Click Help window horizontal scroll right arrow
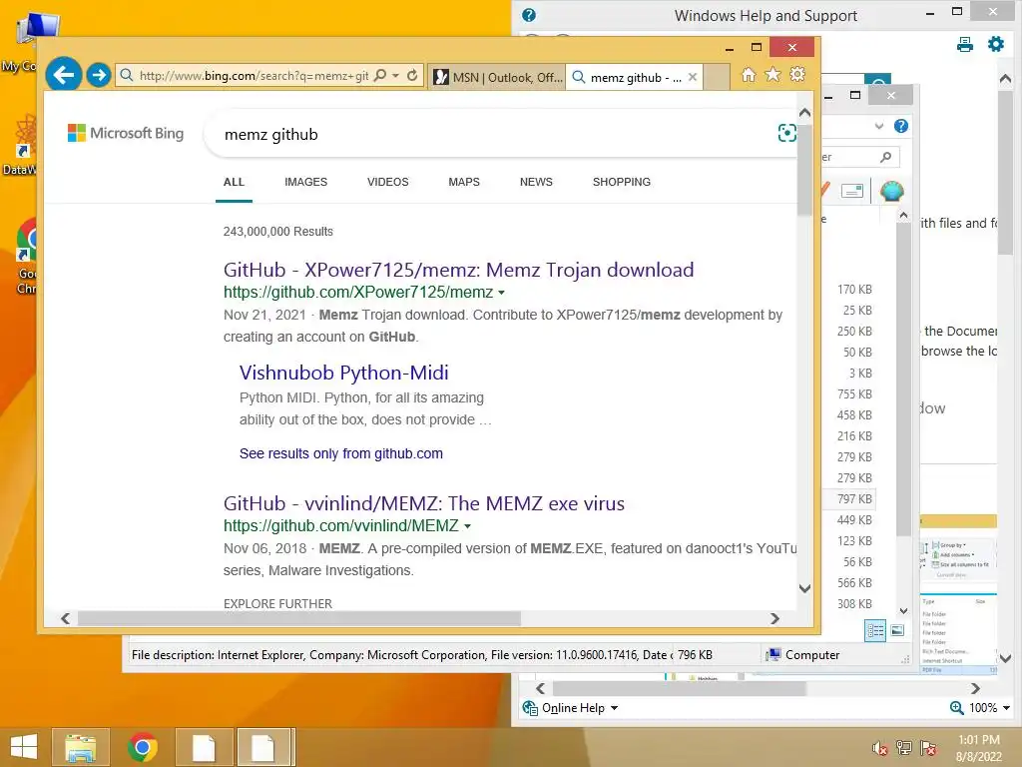Viewport: 1022px width, 767px height. (x=975, y=689)
